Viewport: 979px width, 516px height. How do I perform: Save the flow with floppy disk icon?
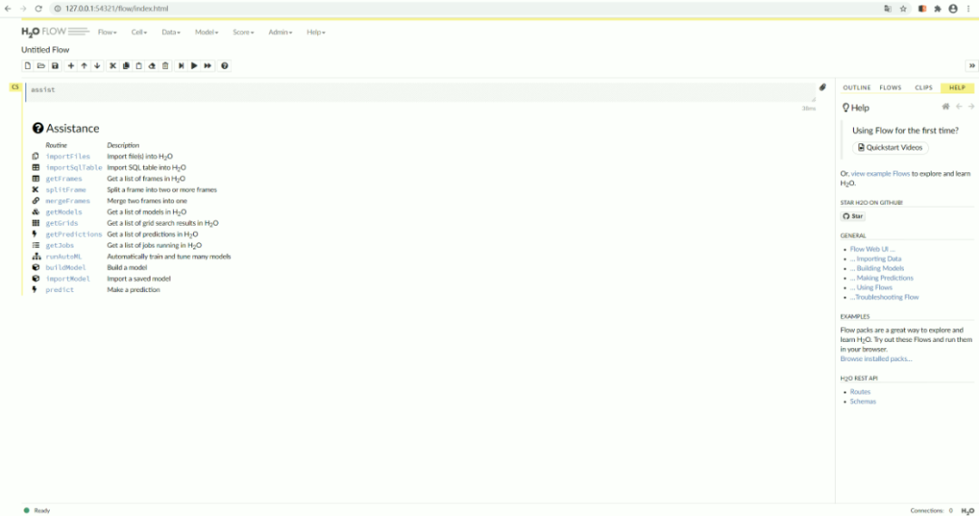(55, 65)
